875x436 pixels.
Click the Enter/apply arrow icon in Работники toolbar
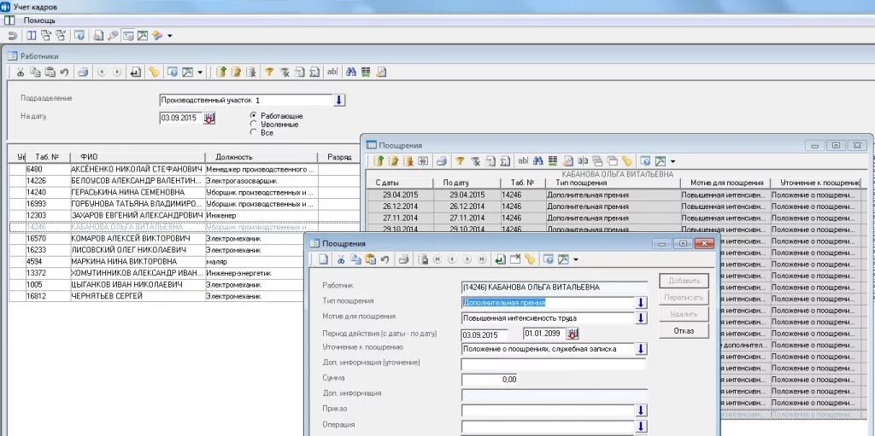[x=135, y=72]
